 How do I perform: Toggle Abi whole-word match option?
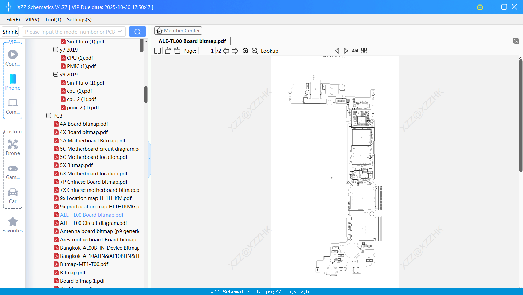355,51
